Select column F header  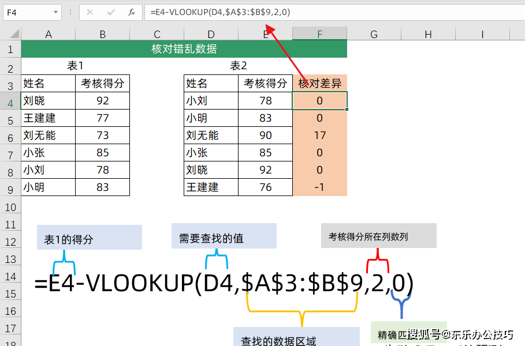320,34
